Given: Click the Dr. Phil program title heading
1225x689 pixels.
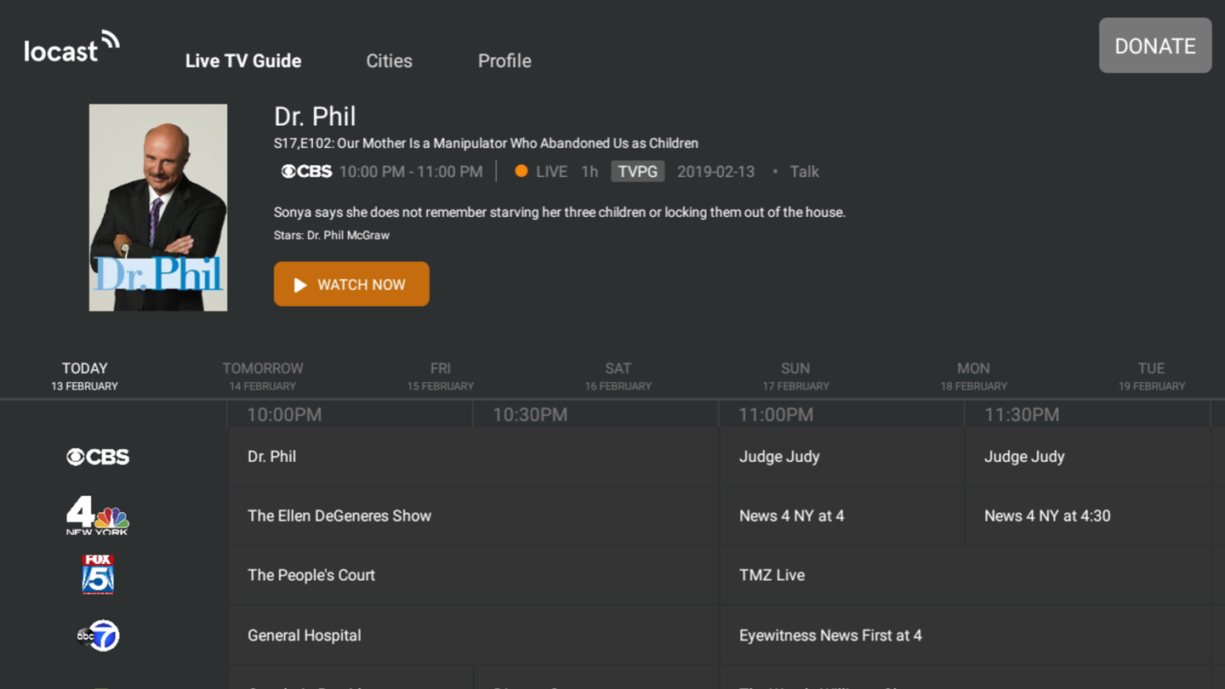Looking at the screenshot, I should point(315,117).
